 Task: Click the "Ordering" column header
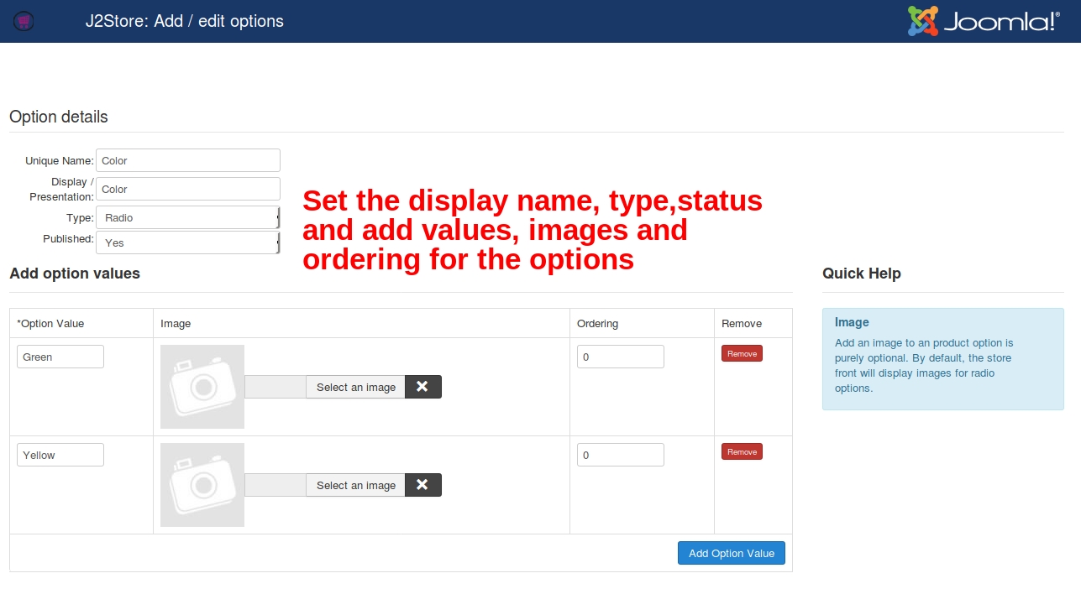coord(597,323)
